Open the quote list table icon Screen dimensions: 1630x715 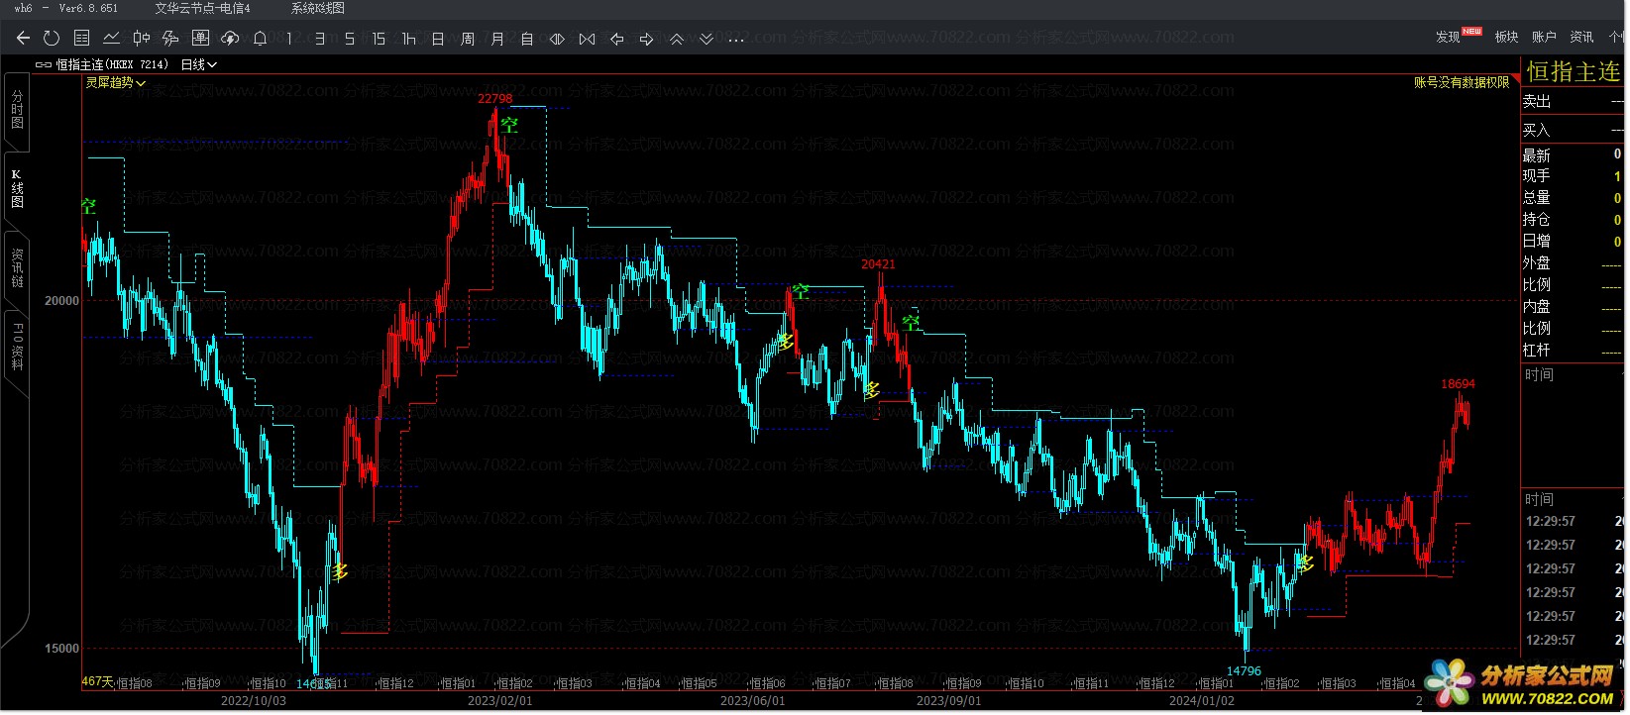(81, 39)
